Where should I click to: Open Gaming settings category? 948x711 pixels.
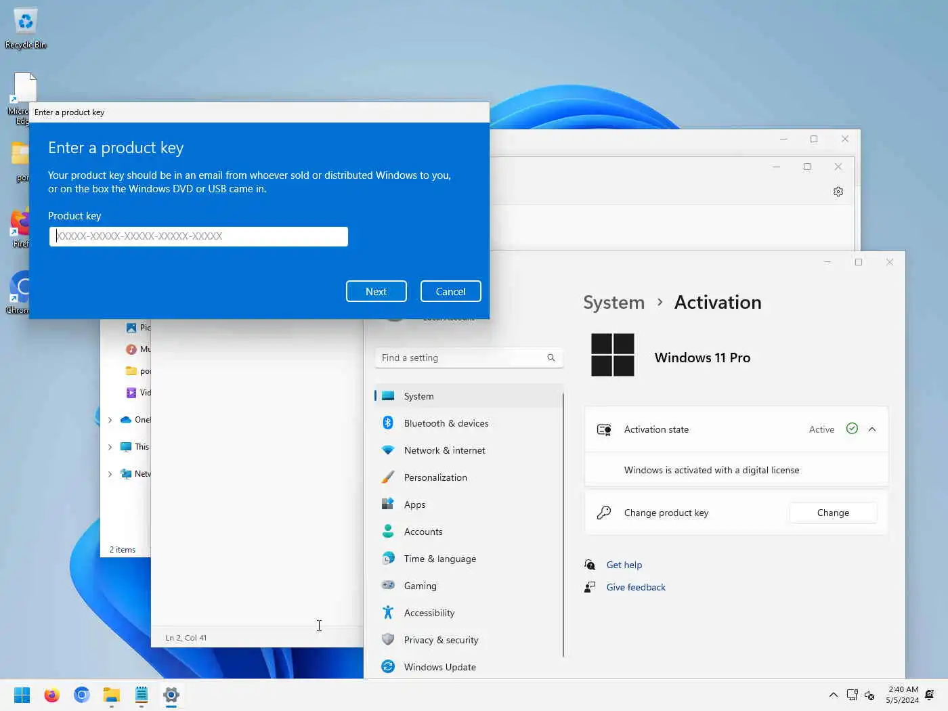pos(469,586)
